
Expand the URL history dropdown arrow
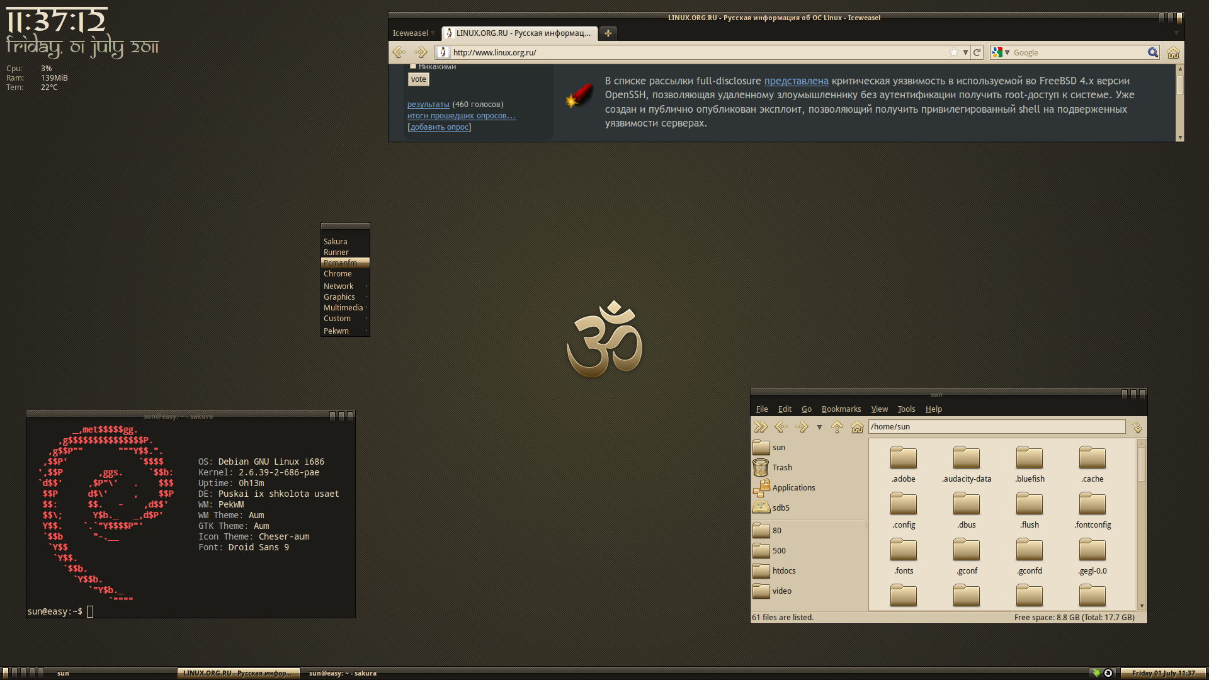pos(965,52)
